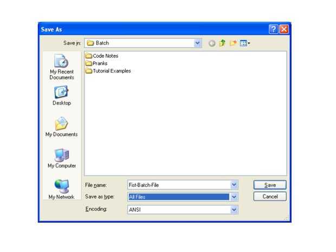Go up one folder level

tap(222, 43)
